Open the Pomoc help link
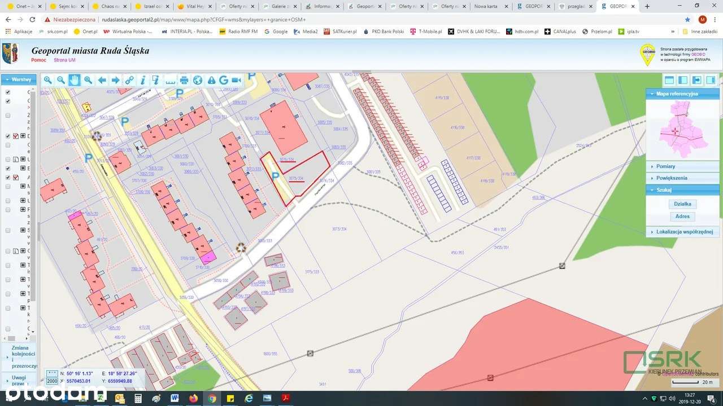 (39, 60)
